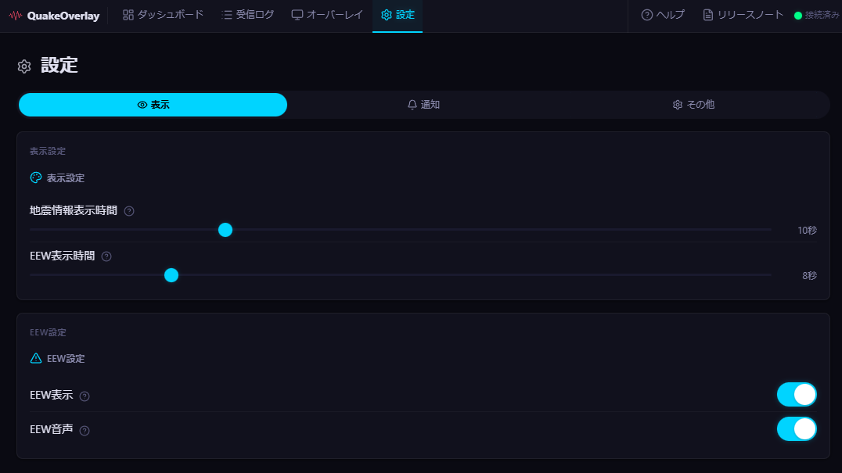
Task: Click the palette icon next to 表示設定
Action: [x=36, y=177]
